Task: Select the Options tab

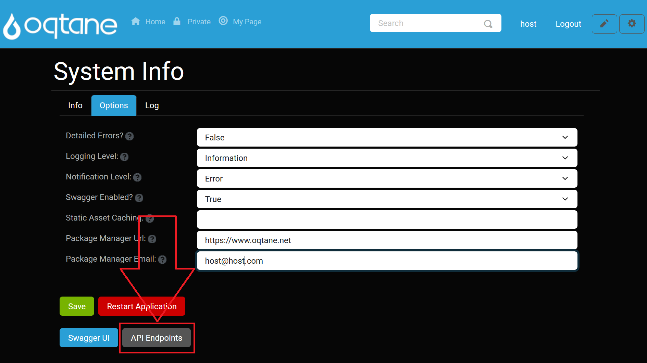Action: pyautogui.click(x=114, y=105)
